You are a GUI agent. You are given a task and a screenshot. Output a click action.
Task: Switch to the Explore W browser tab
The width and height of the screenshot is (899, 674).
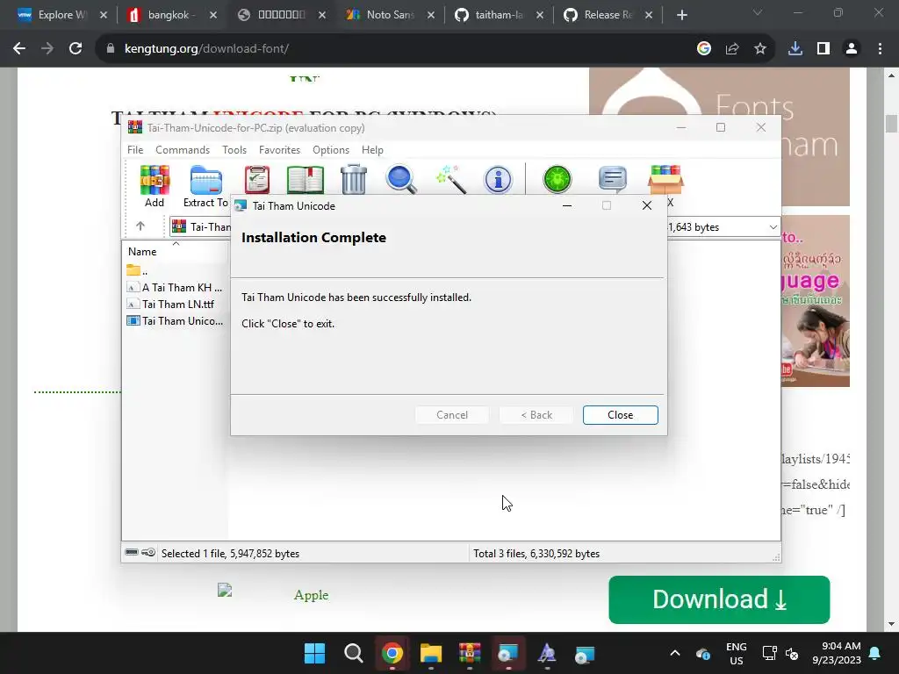point(62,15)
